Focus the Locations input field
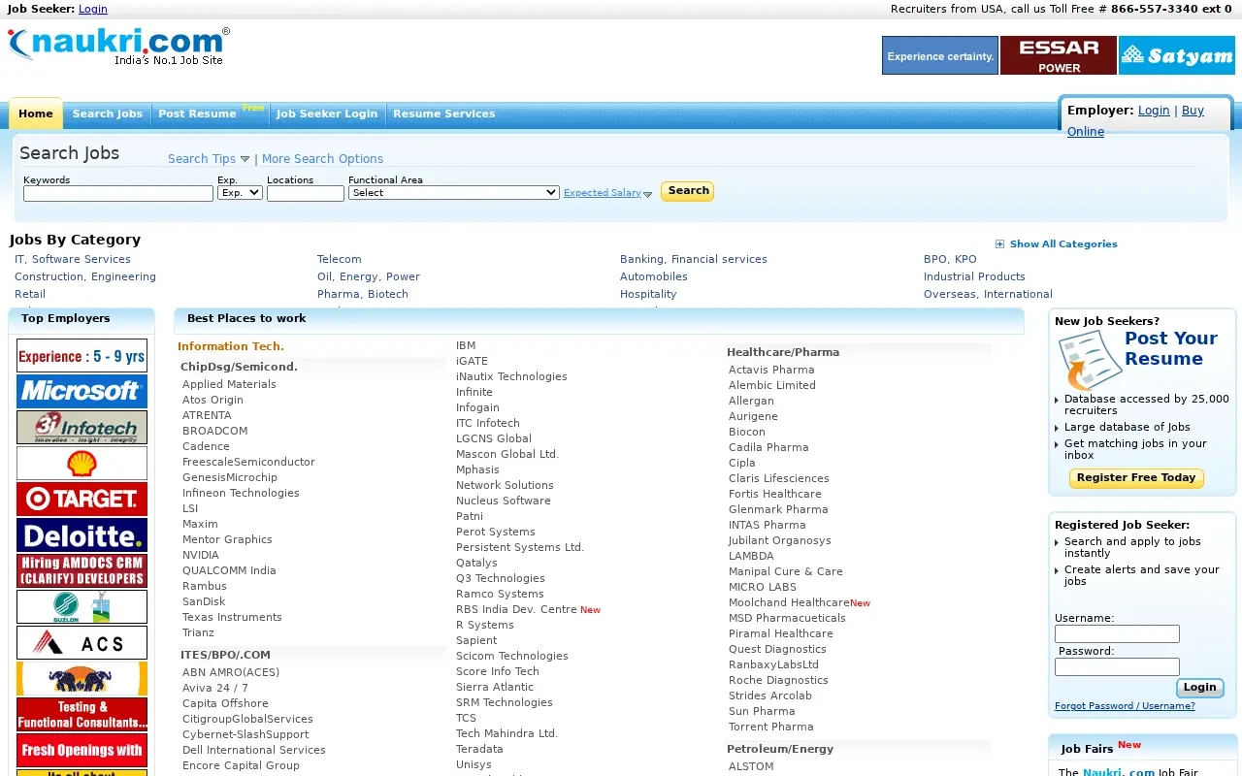This screenshot has width=1242, height=776. pos(306,194)
